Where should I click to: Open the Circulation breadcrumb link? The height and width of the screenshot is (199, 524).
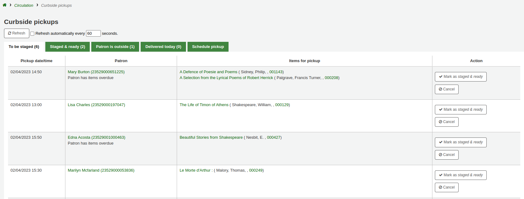click(x=24, y=6)
